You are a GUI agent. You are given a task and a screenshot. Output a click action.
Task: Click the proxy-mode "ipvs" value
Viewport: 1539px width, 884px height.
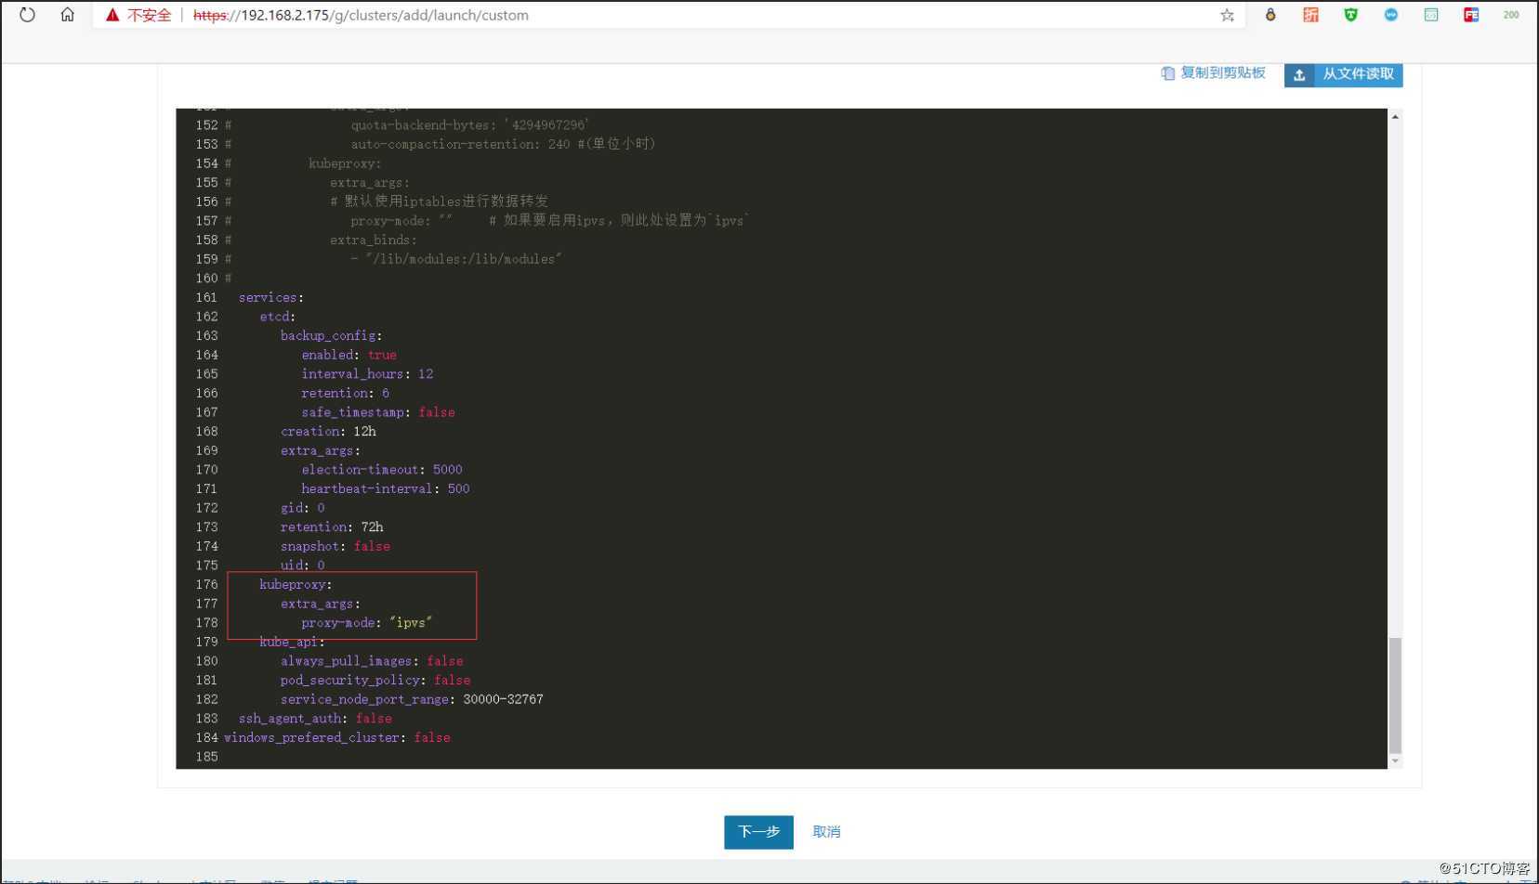coord(411,622)
